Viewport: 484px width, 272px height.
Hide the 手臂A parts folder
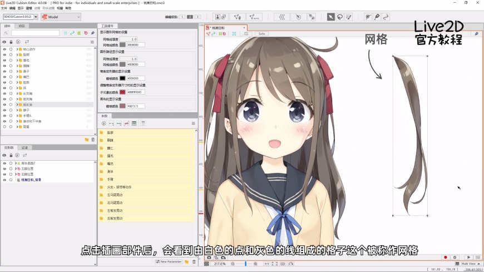4,116
